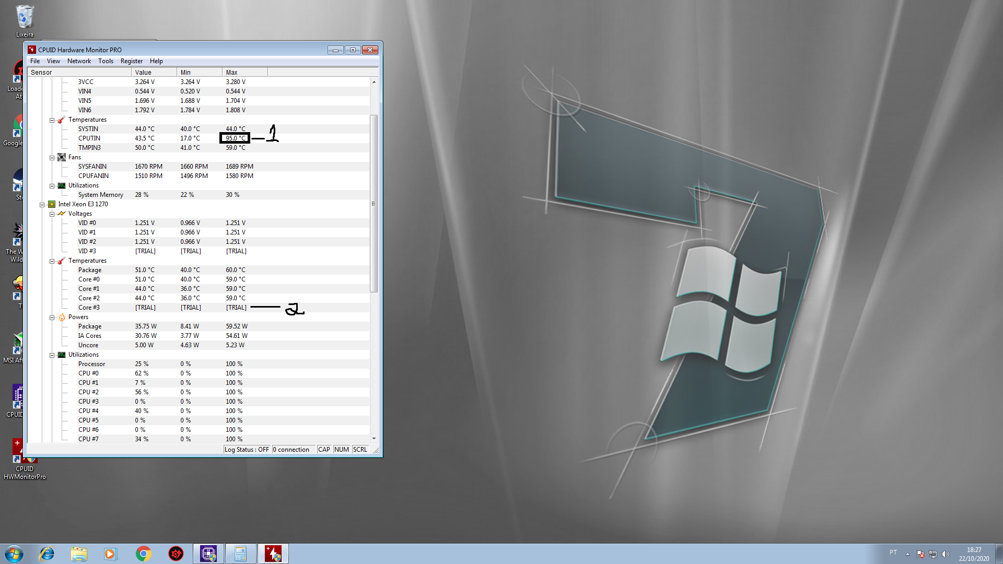Click the Min column header
Image resolution: width=1003 pixels, height=564 pixels.
pos(200,73)
